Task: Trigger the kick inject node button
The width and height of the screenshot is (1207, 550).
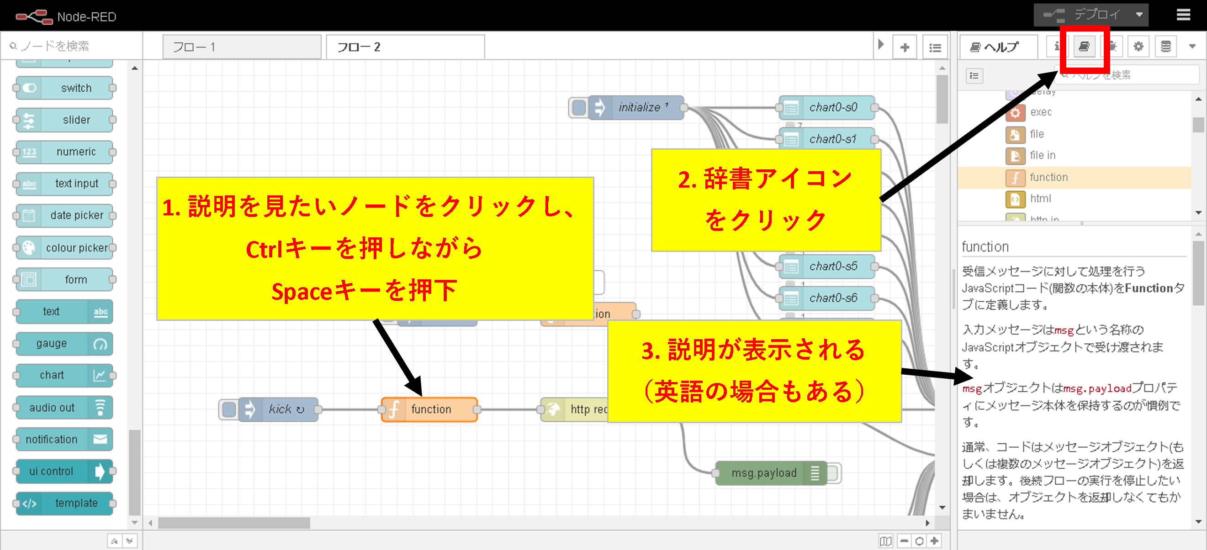Action: (229, 409)
